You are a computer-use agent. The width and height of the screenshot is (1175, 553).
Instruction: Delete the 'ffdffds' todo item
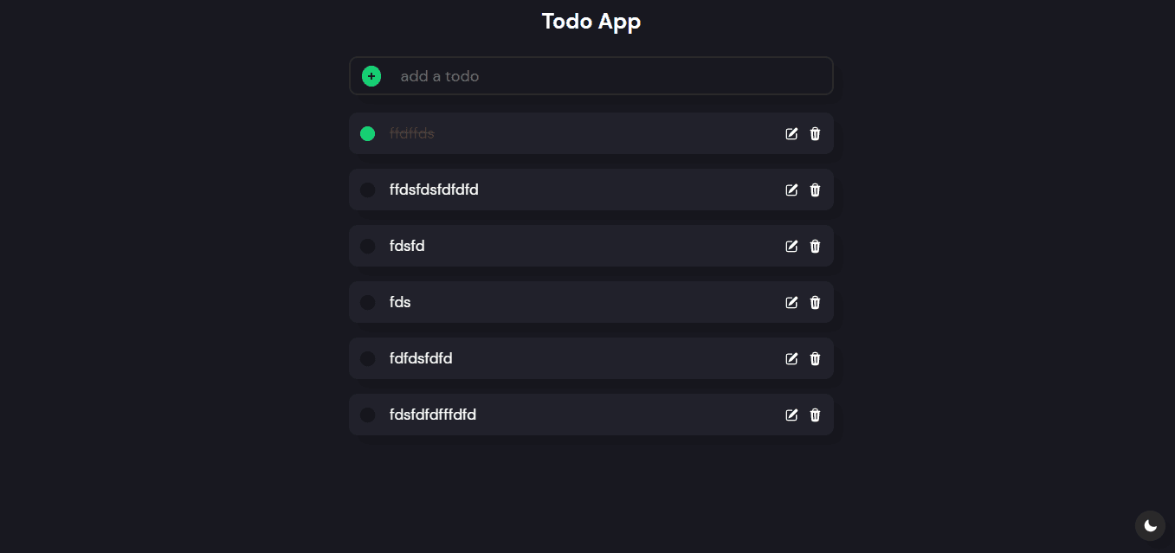815,133
